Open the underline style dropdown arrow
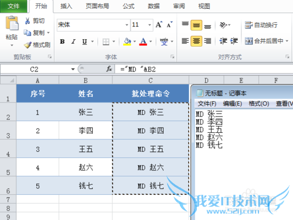Screen dimensions: 293x220 point(93,42)
